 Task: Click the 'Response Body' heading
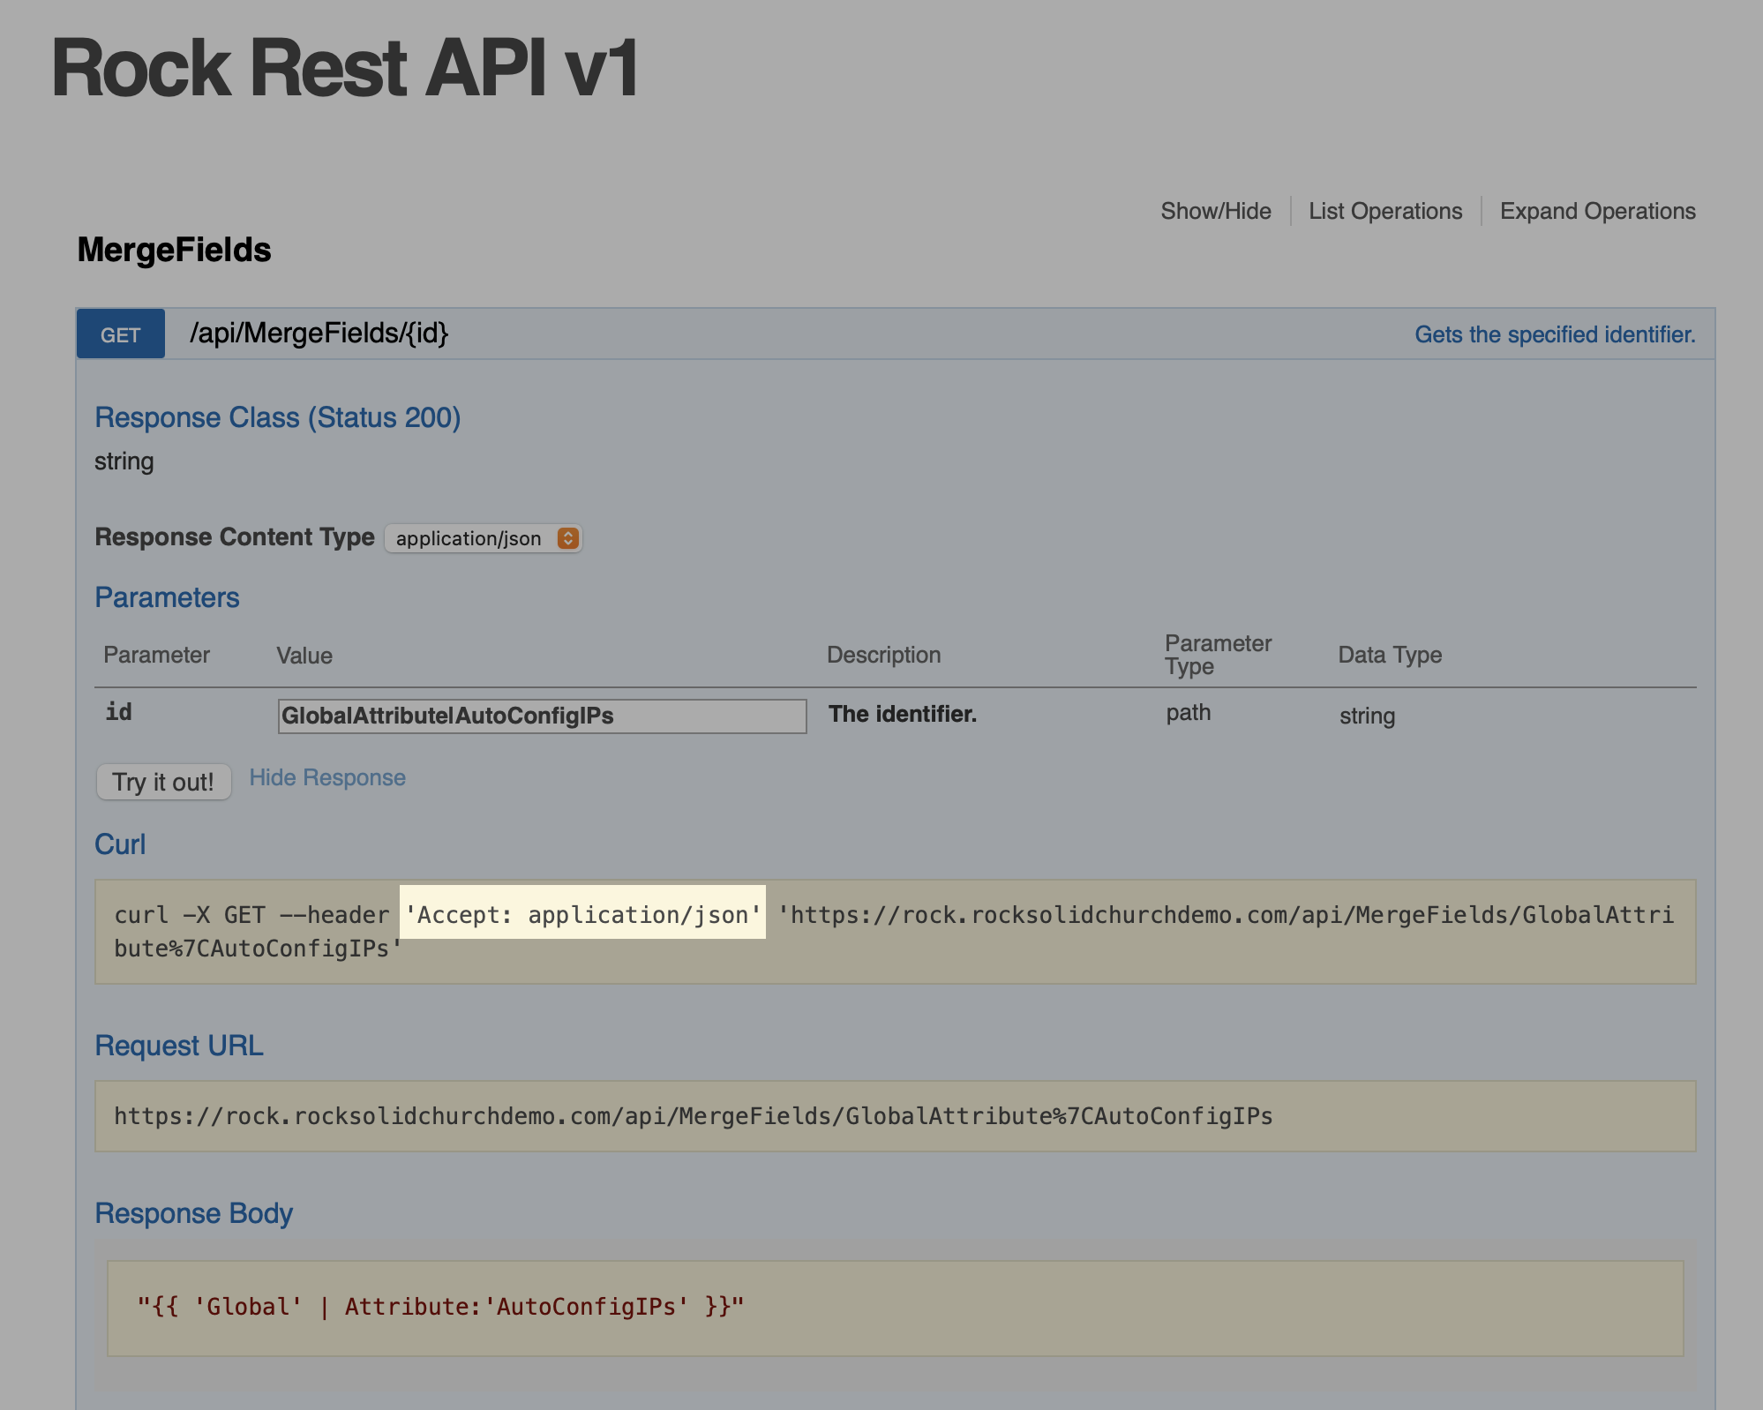pyautogui.click(x=194, y=1212)
